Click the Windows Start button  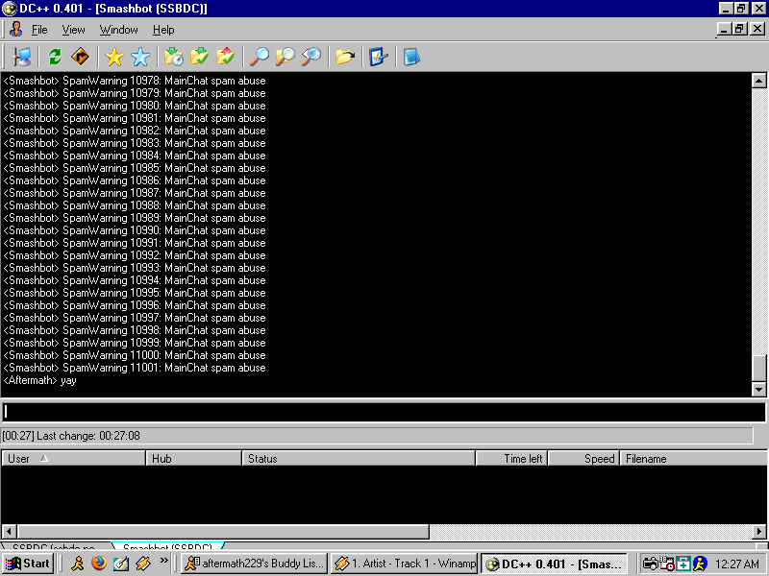point(29,564)
